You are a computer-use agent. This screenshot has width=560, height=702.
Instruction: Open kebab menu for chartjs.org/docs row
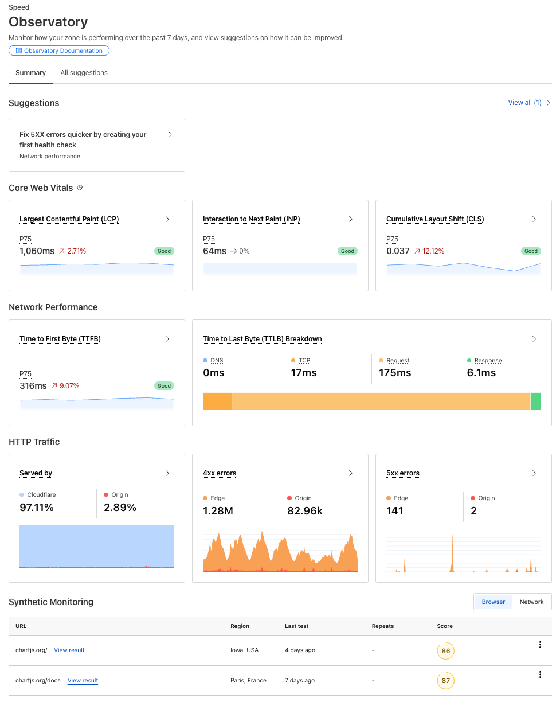[540, 674]
